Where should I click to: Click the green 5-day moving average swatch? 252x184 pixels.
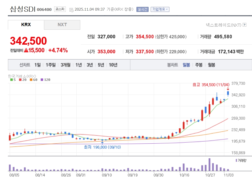tap(11, 80)
